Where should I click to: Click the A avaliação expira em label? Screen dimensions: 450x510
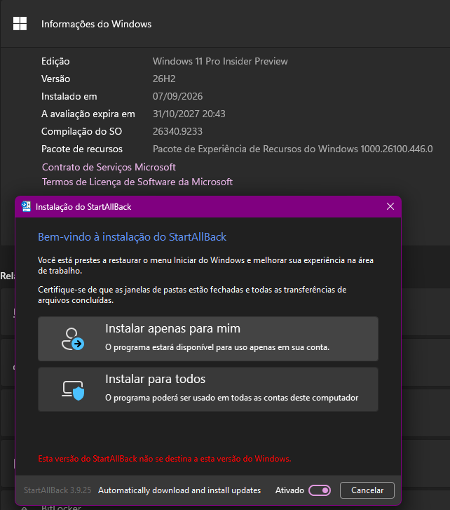[88, 114]
